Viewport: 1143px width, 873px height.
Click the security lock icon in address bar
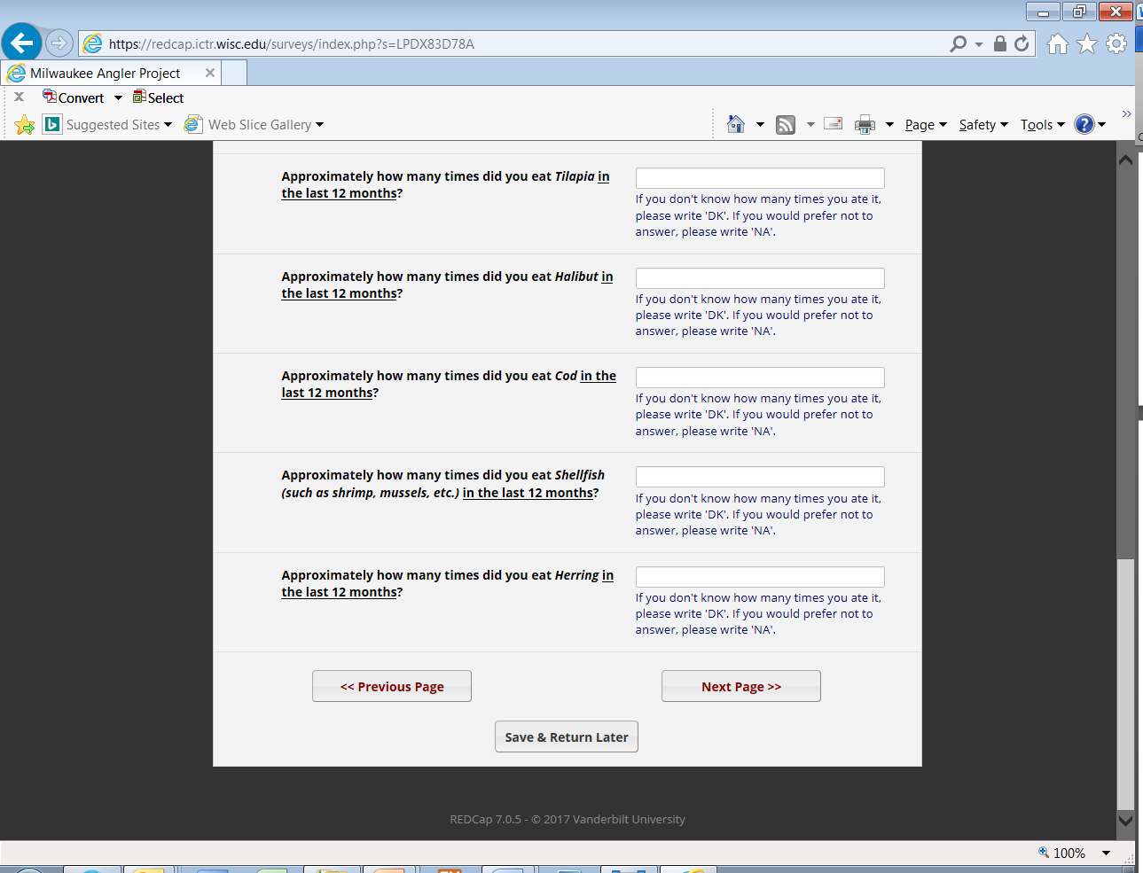1000,43
